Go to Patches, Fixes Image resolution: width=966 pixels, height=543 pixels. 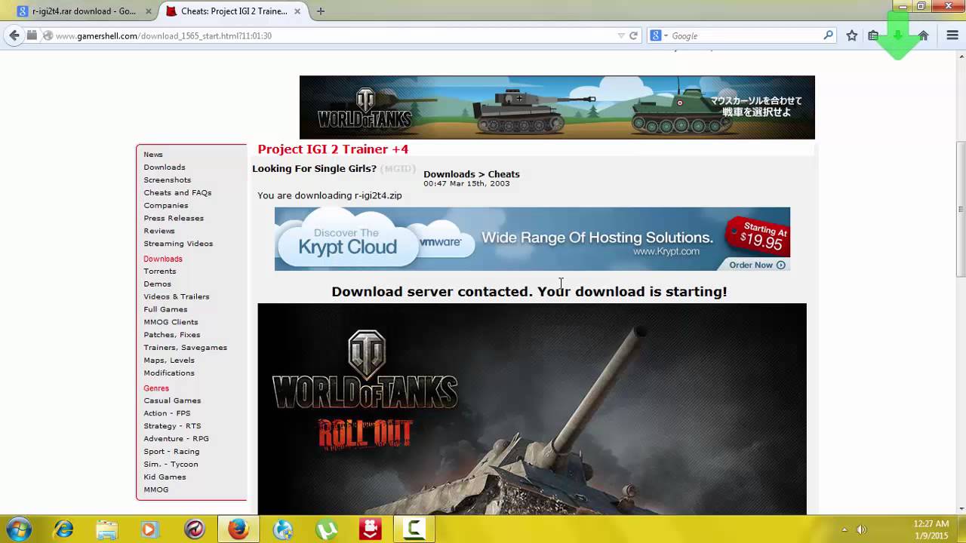pyautogui.click(x=172, y=336)
